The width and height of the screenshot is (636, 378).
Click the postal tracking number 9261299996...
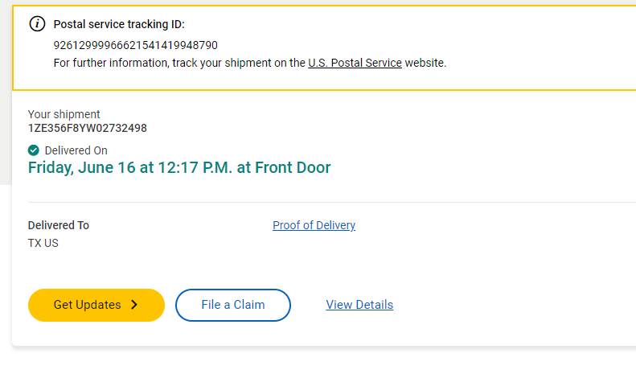point(135,45)
